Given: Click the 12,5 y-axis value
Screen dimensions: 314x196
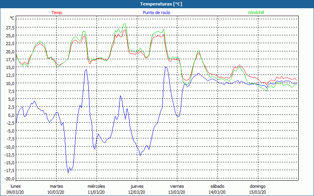Looking at the screenshot, I should pyautogui.click(x=10, y=75).
